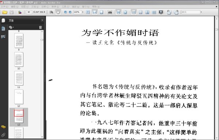The image size is (219, 140).
Task: Switch to single page layout
Action: [141, 12]
